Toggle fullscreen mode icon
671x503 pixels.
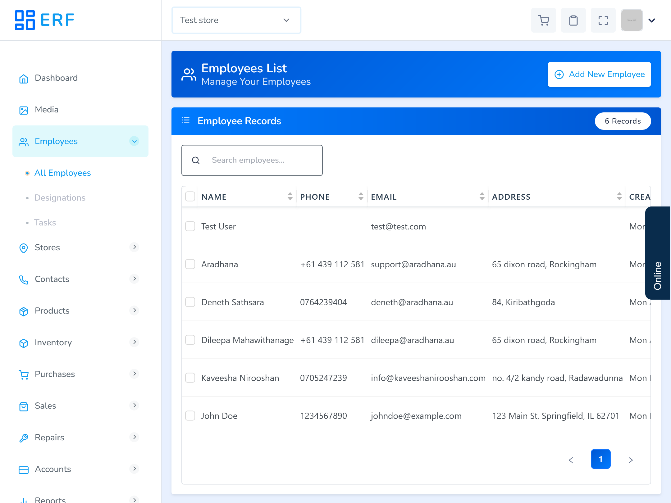click(x=603, y=20)
